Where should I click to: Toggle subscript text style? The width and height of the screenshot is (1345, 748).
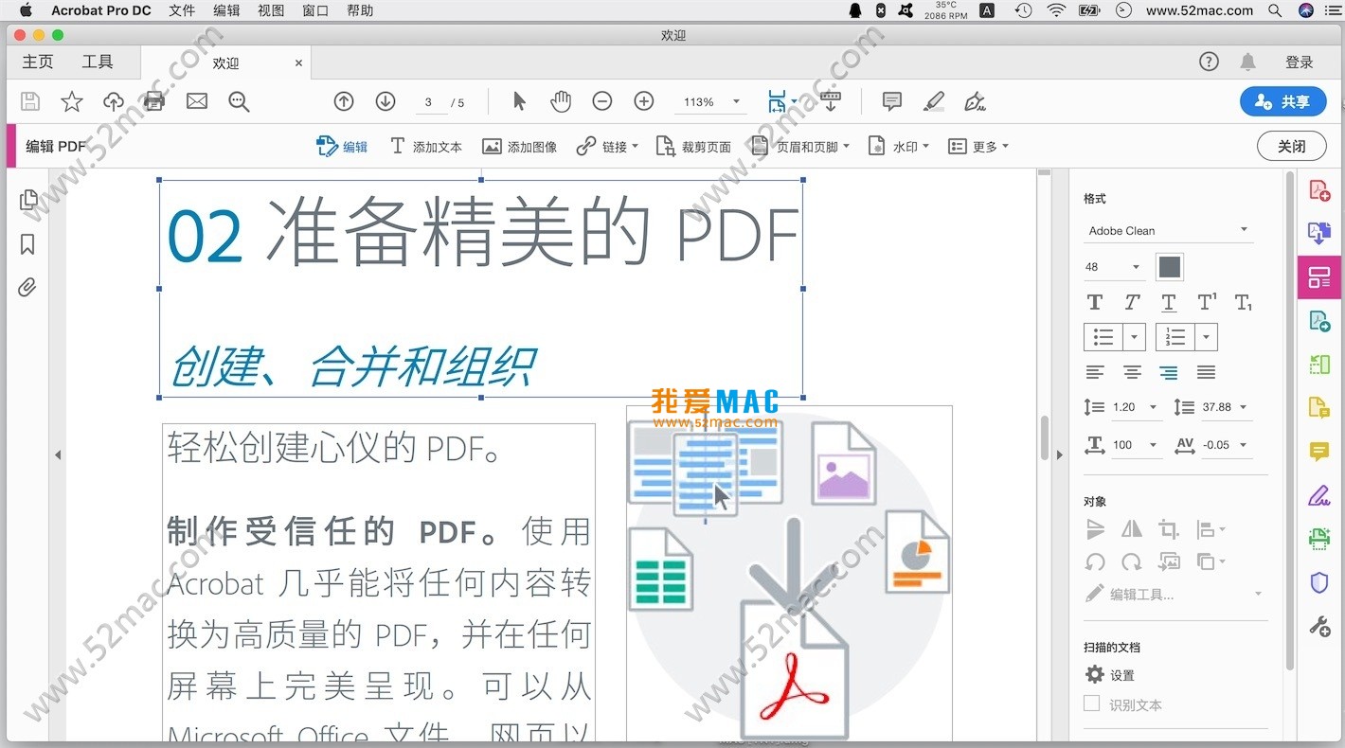click(1244, 302)
